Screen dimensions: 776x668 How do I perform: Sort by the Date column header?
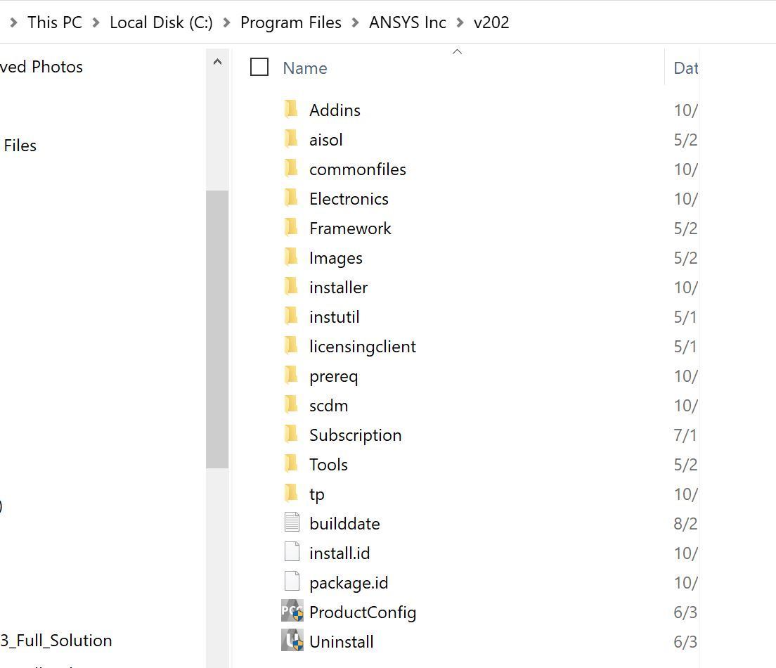[x=686, y=68]
